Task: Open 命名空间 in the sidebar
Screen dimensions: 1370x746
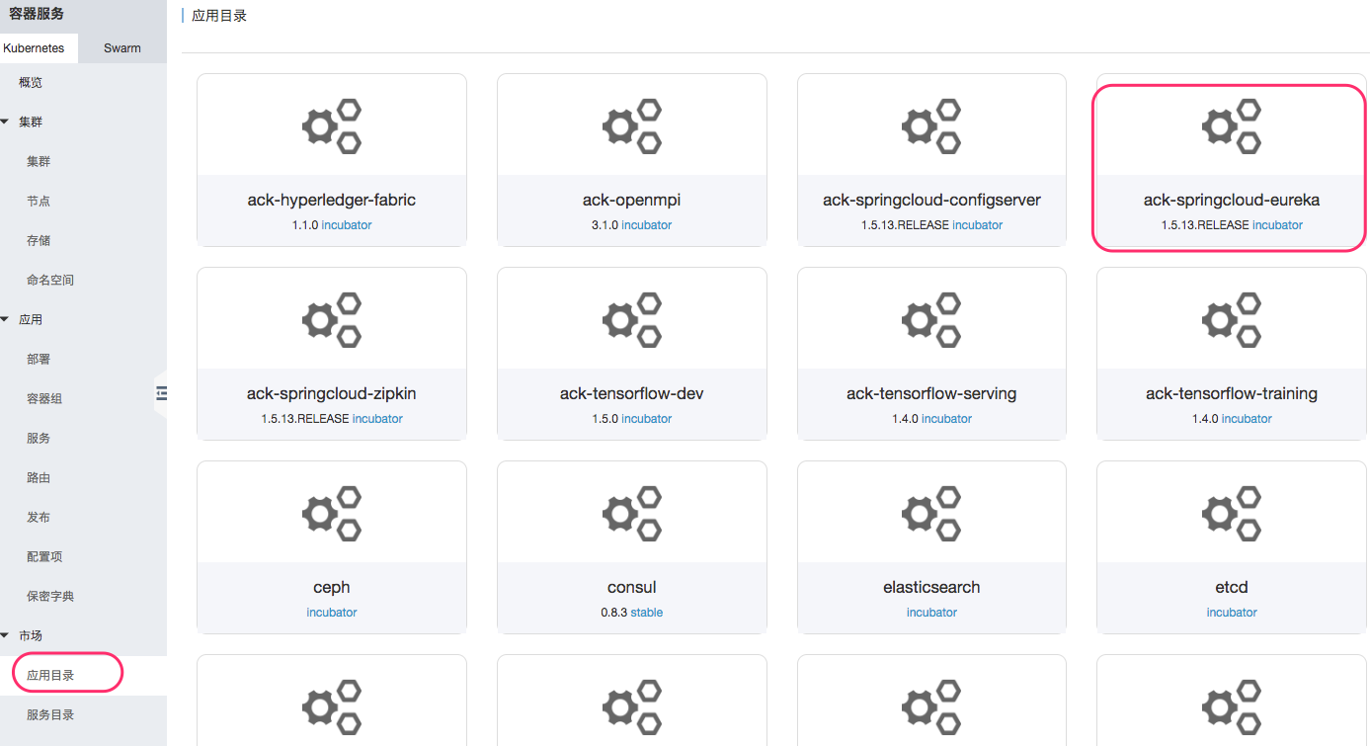Action: (x=50, y=280)
